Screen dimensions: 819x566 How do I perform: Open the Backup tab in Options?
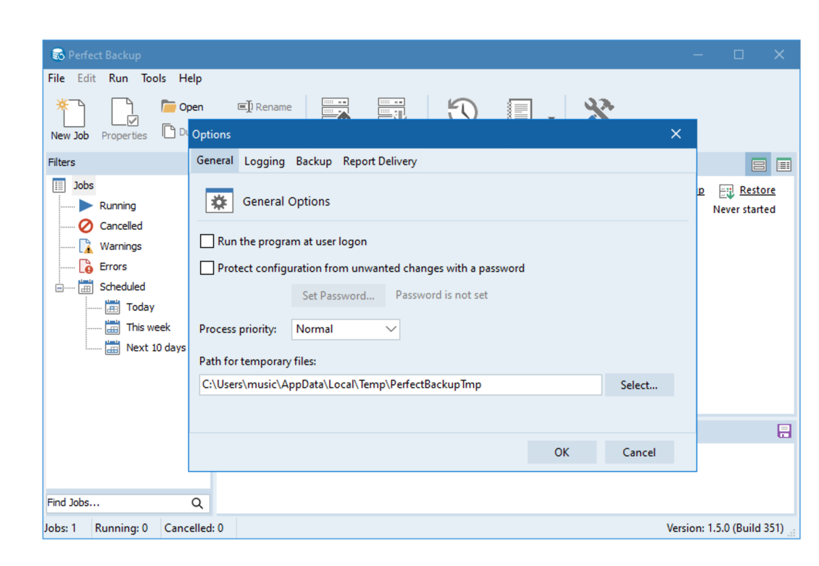pyautogui.click(x=314, y=161)
